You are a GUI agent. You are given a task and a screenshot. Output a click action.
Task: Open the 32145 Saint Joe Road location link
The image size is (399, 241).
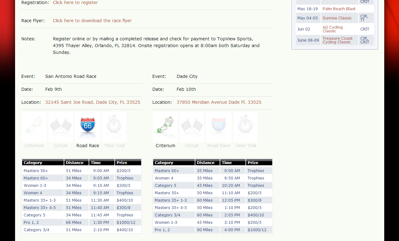tap(93, 102)
